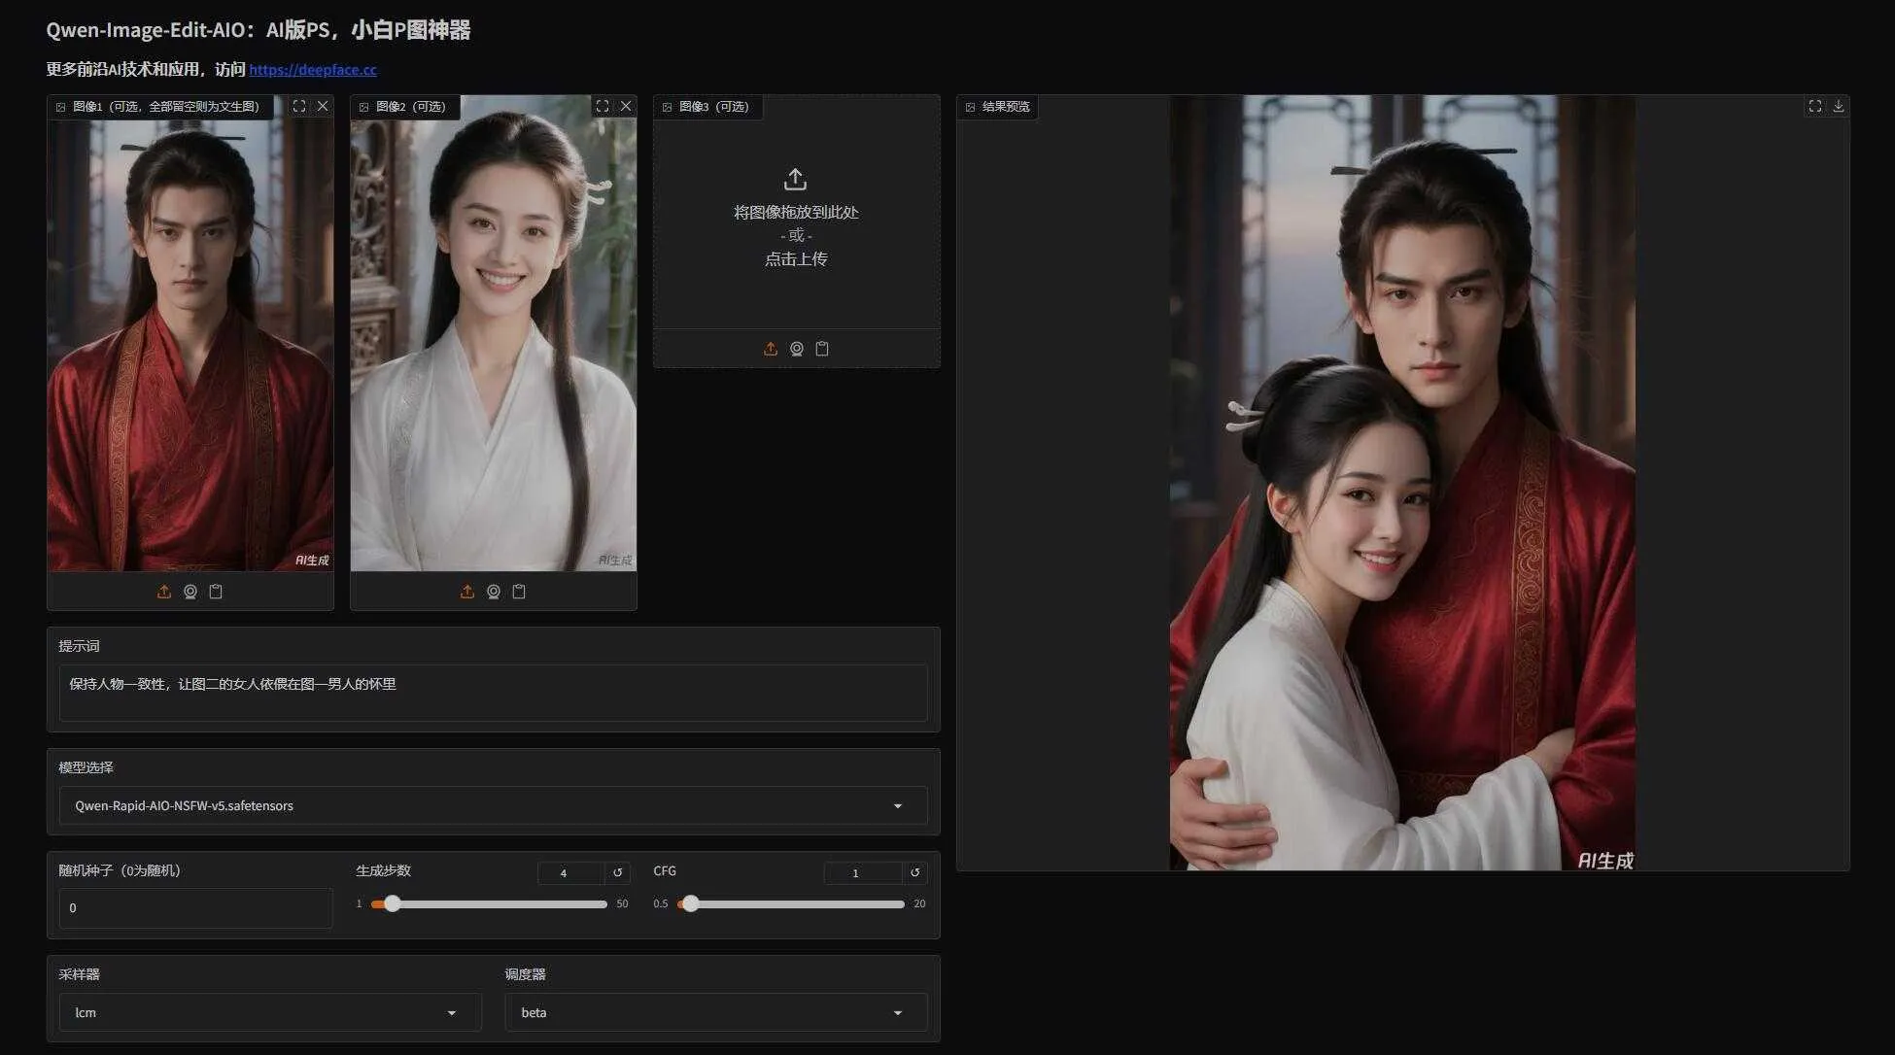The width and height of the screenshot is (1895, 1055).
Task: Expand 结果预览 to fullscreen view
Action: [x=1814, y=107]
